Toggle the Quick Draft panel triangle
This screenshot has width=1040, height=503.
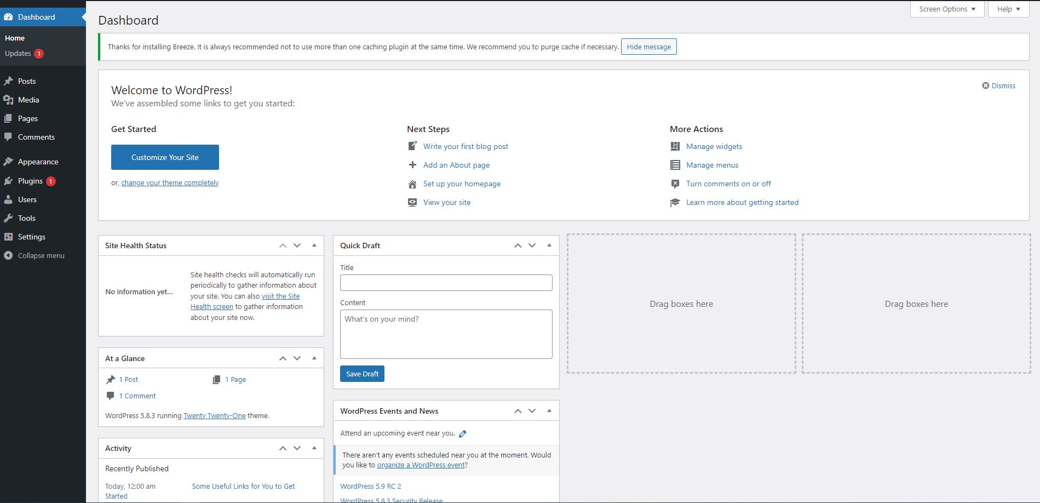pos(549,245)
